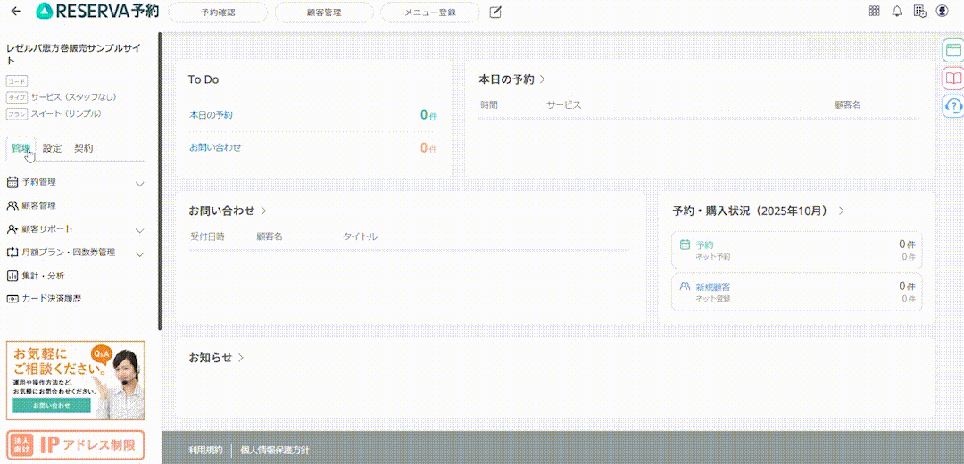Open the edit pencil icon beside メニュー登録
The width and height of the screenshot is (964, 464).
(495, 12)
